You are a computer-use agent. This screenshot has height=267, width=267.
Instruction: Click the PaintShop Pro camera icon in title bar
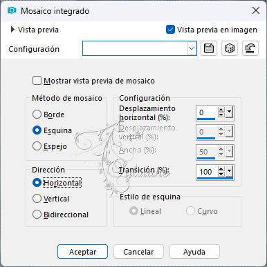click(x=12, y=11)
